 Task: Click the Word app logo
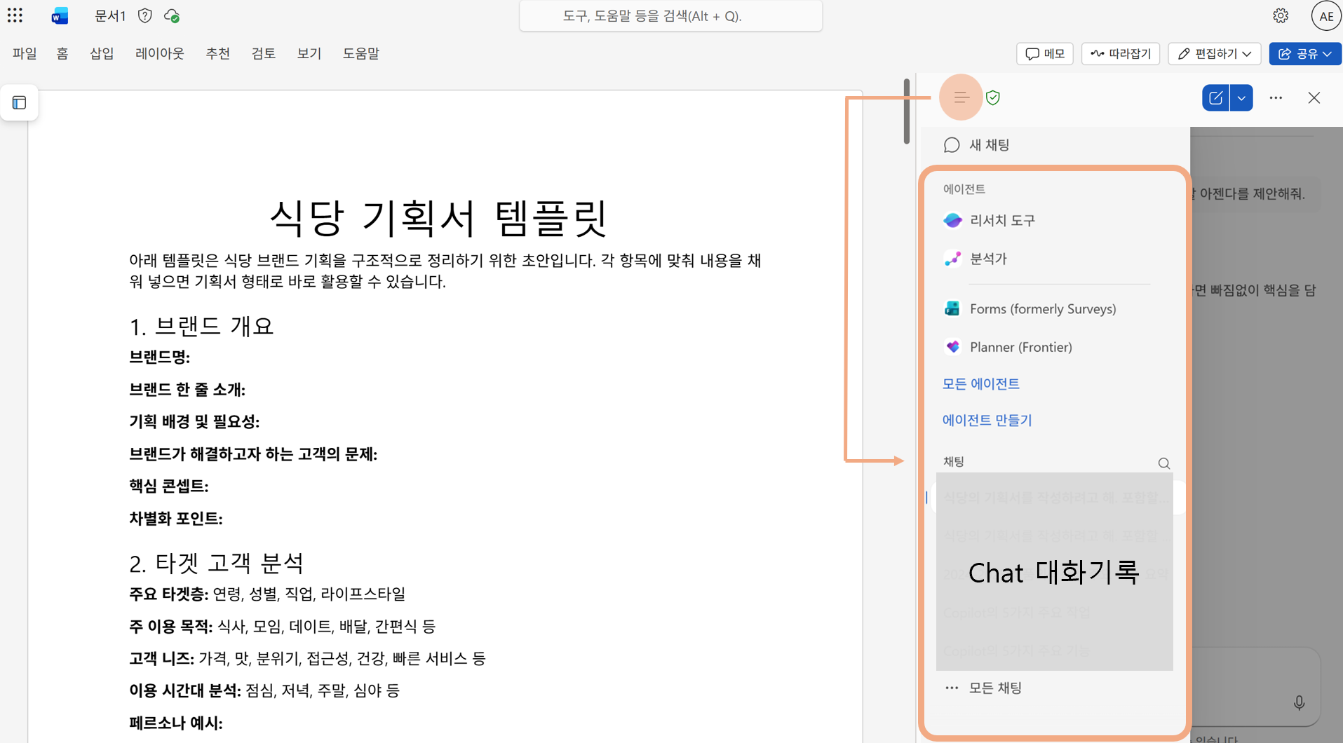point(60,15)
